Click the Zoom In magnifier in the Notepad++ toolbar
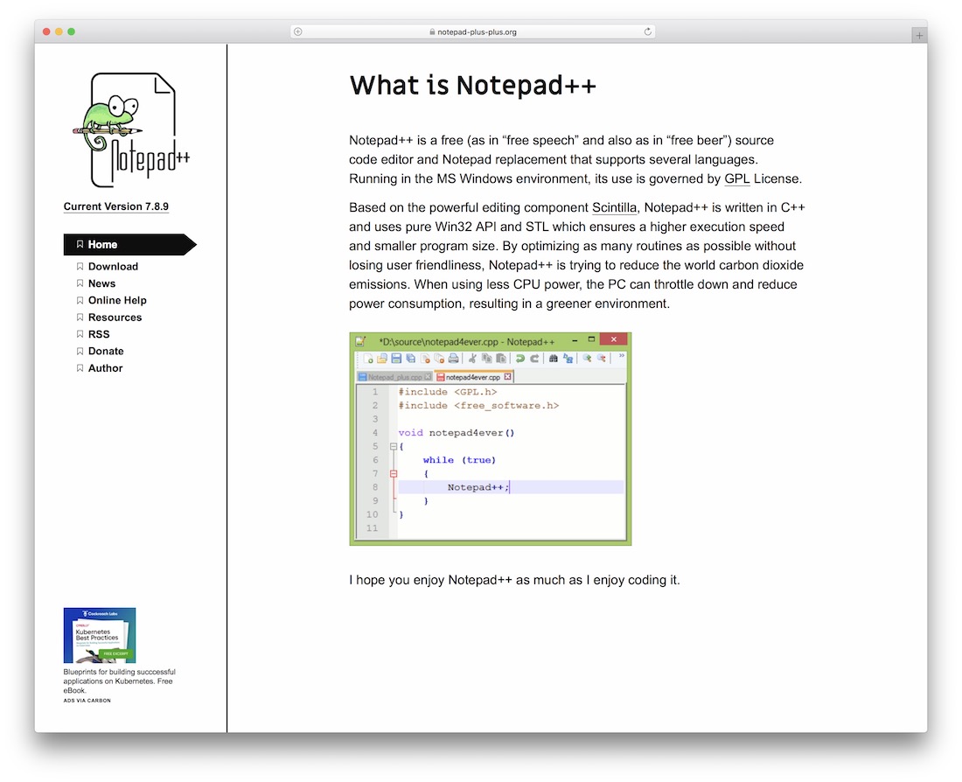The image size is (962, 782). tap(587, 359)
